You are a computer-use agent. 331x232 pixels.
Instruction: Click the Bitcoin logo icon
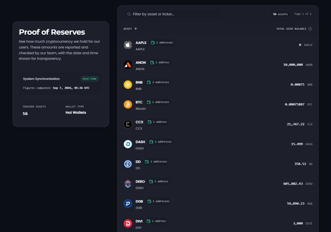[x=128, y=104]
